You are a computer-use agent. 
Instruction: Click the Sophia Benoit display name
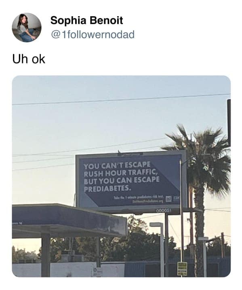coord(86,20)
